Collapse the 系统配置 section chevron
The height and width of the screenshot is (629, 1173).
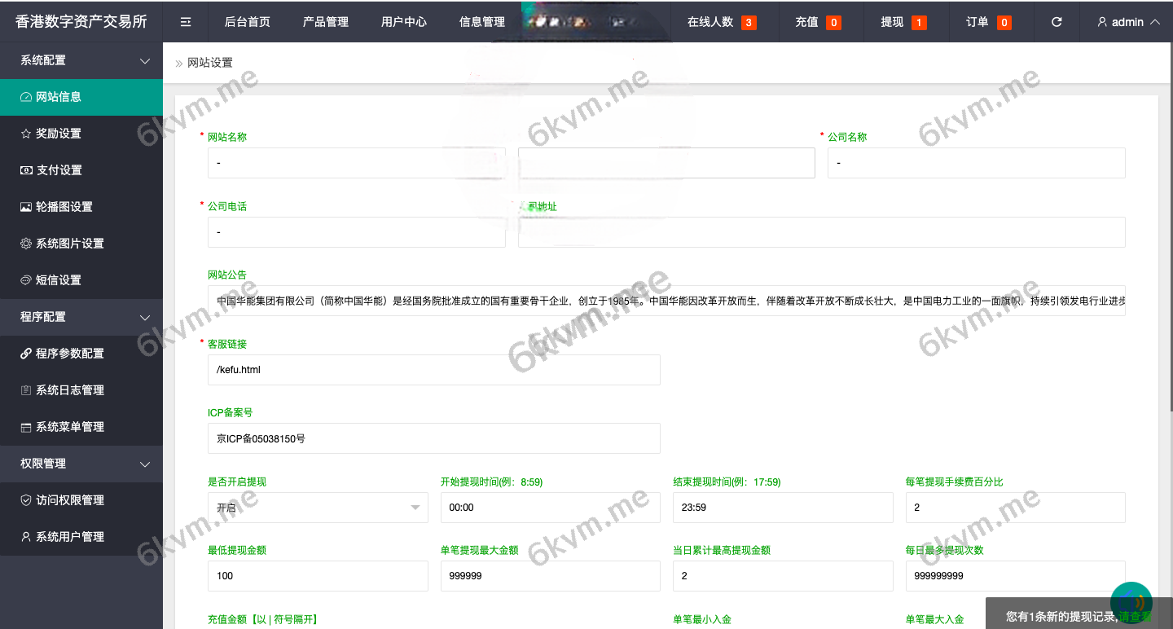coord(145,60)
